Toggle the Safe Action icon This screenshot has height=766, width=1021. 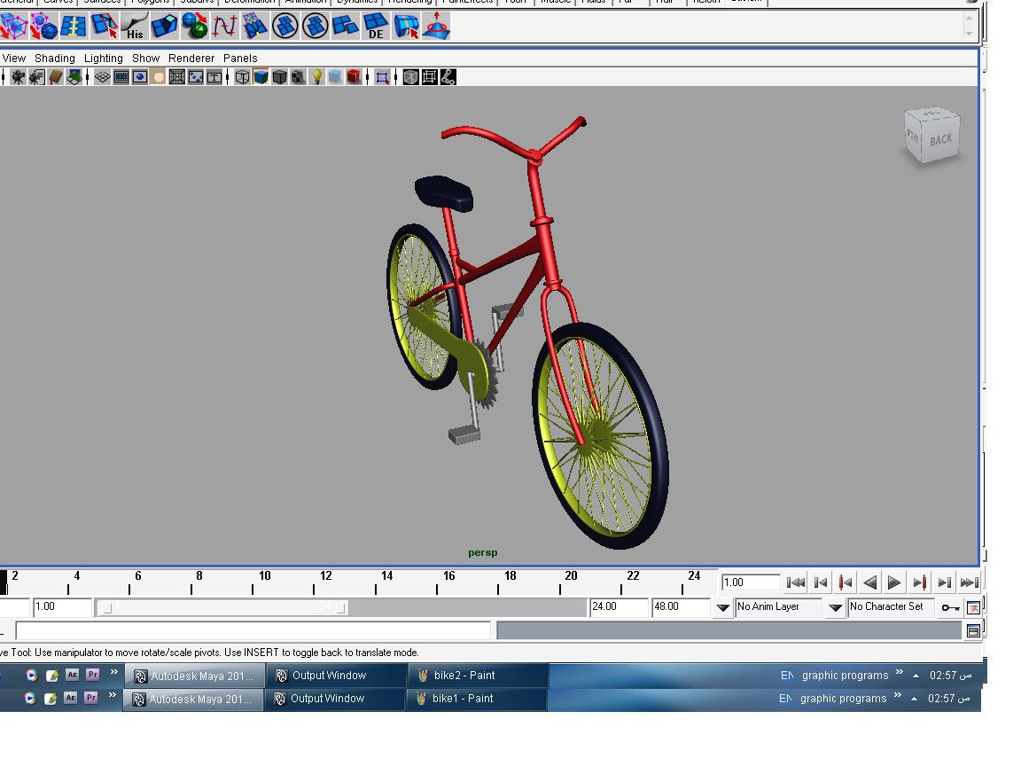click(x=196, y=77)
